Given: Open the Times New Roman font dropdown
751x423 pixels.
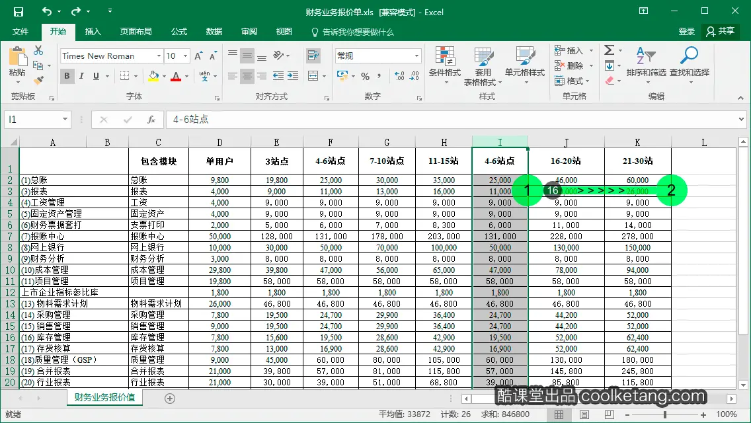Looking at the screenshot, I should pyautogui.click(x=159, y=56).
